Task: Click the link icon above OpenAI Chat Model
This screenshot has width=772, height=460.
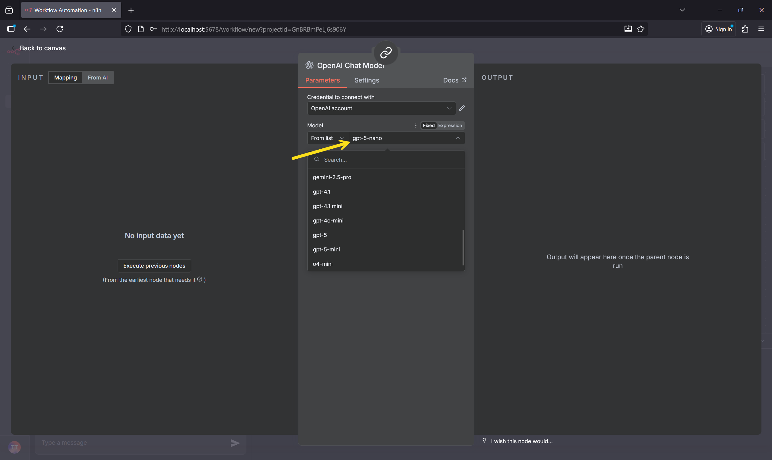Action: click(x=386, y=52)
